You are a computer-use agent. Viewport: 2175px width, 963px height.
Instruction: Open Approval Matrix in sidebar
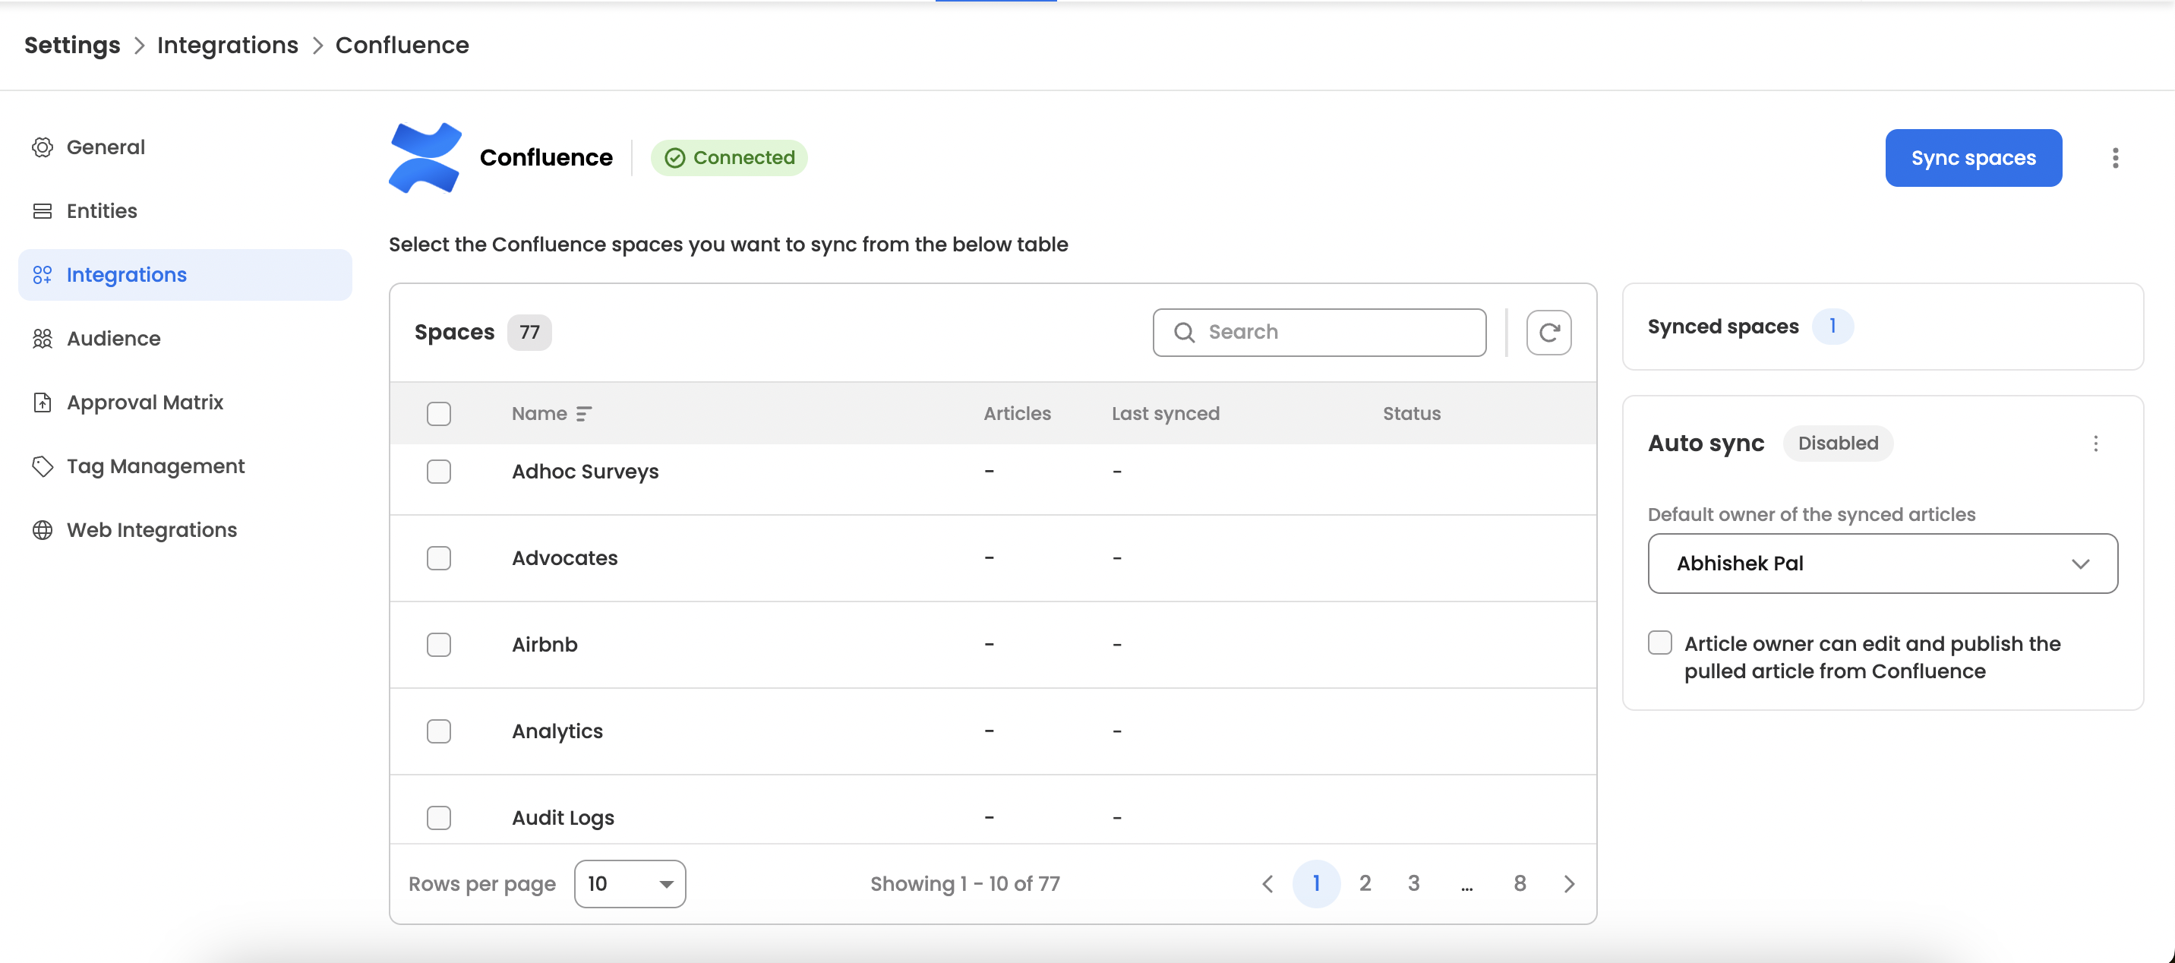pos(144,402)
